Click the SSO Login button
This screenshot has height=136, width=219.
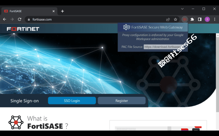72,101
